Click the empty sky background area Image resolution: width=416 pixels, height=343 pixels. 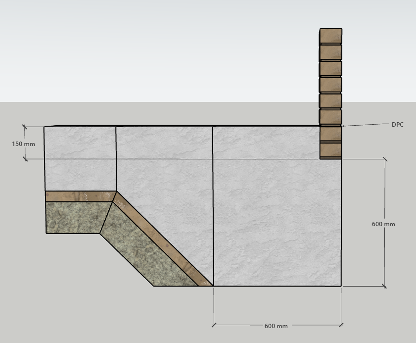pyautogui.click(x=173, y=49)
